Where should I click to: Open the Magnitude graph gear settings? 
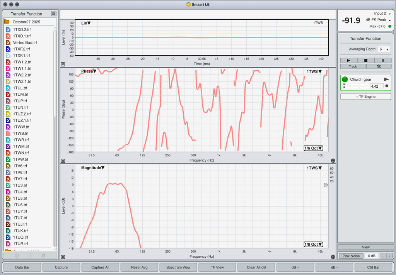click(333, 257)
